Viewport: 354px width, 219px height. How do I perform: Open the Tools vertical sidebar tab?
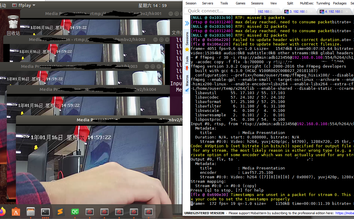pyautogui.click(x=187, y=63)
